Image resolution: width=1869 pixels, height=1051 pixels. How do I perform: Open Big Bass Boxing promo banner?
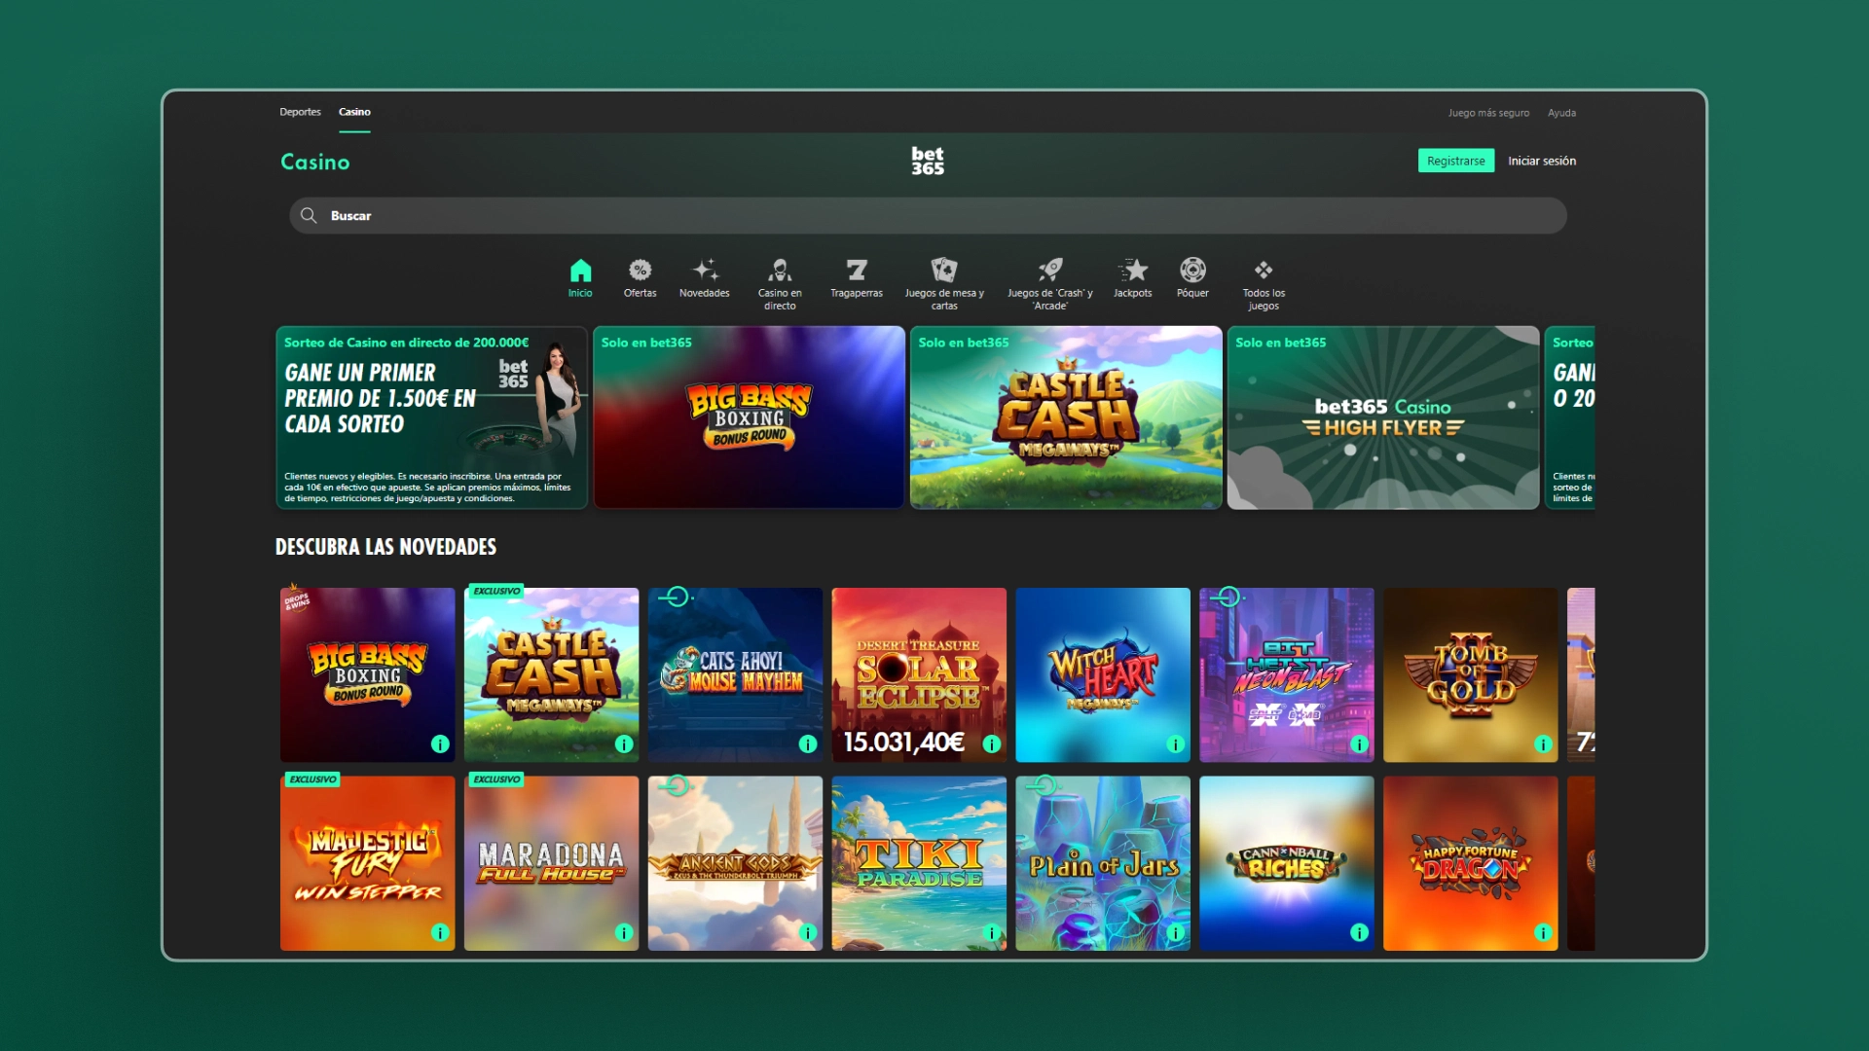(x=749, y=417)
